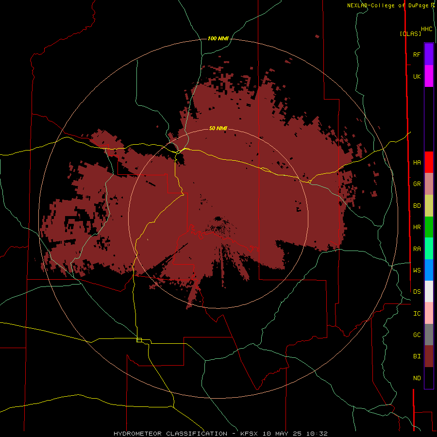Click the HR green legend swatch
Viewport: 437px width, 437px height.
pos(429,227)
